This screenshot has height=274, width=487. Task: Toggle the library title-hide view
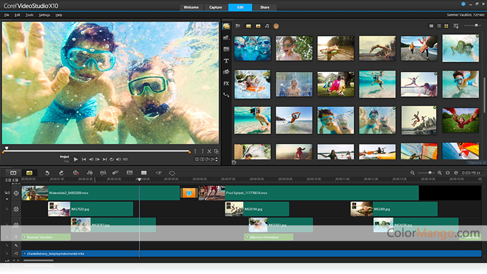click(431, 26)
